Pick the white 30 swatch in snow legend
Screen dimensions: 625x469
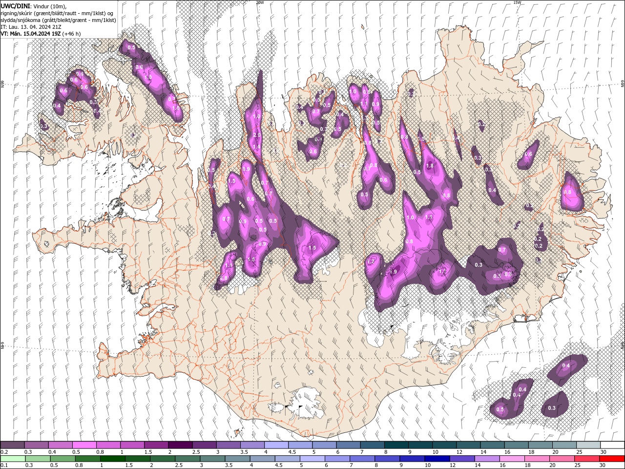(612, 445)
